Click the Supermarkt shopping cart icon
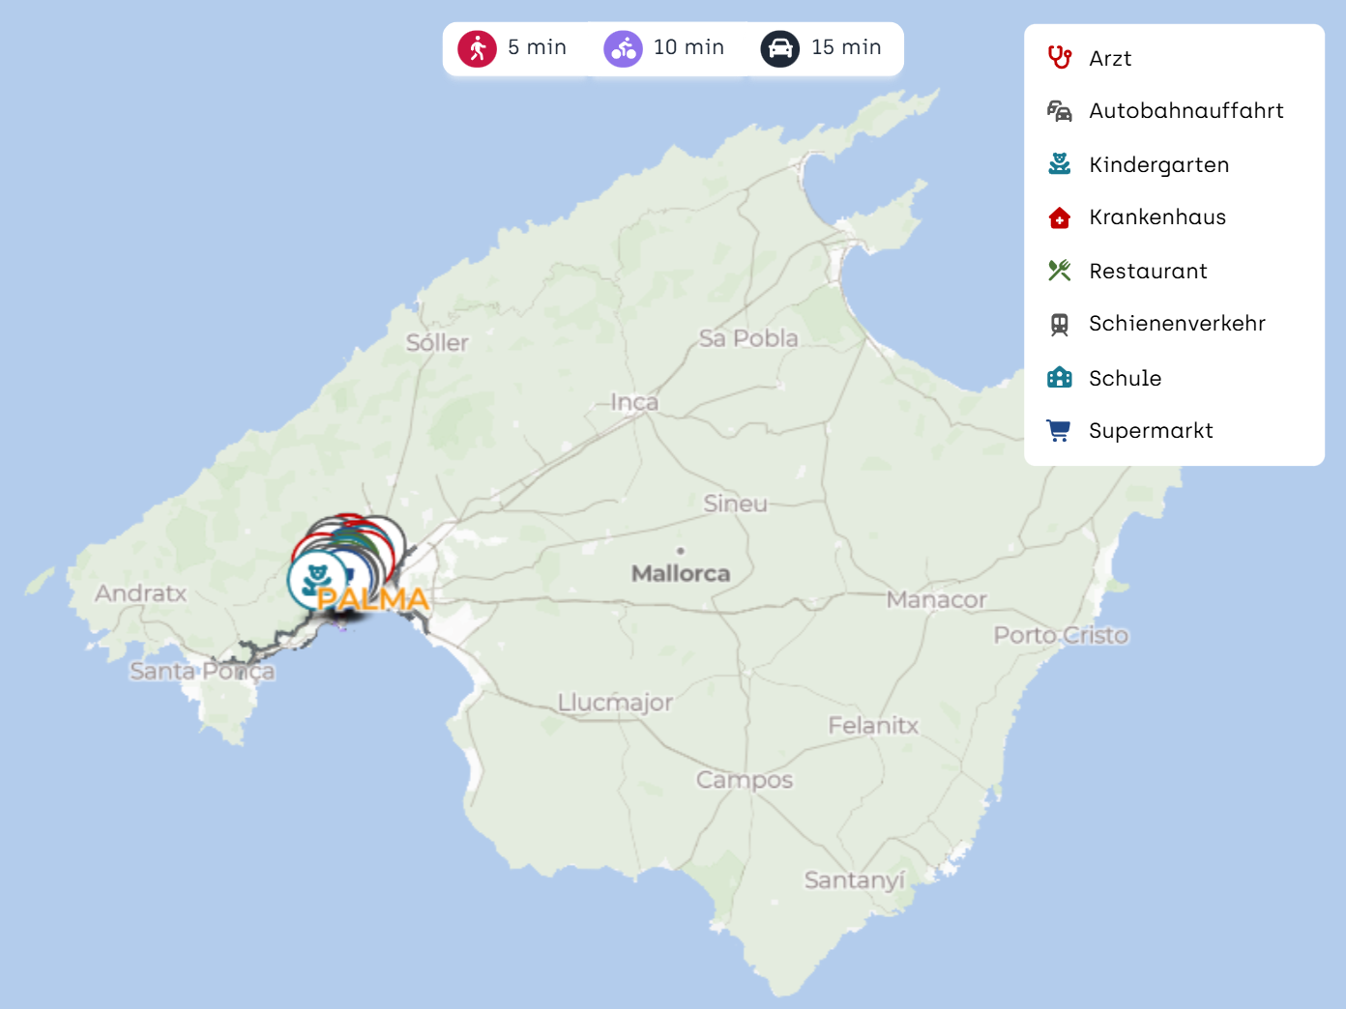1346x1009 pixels. 1060,431
